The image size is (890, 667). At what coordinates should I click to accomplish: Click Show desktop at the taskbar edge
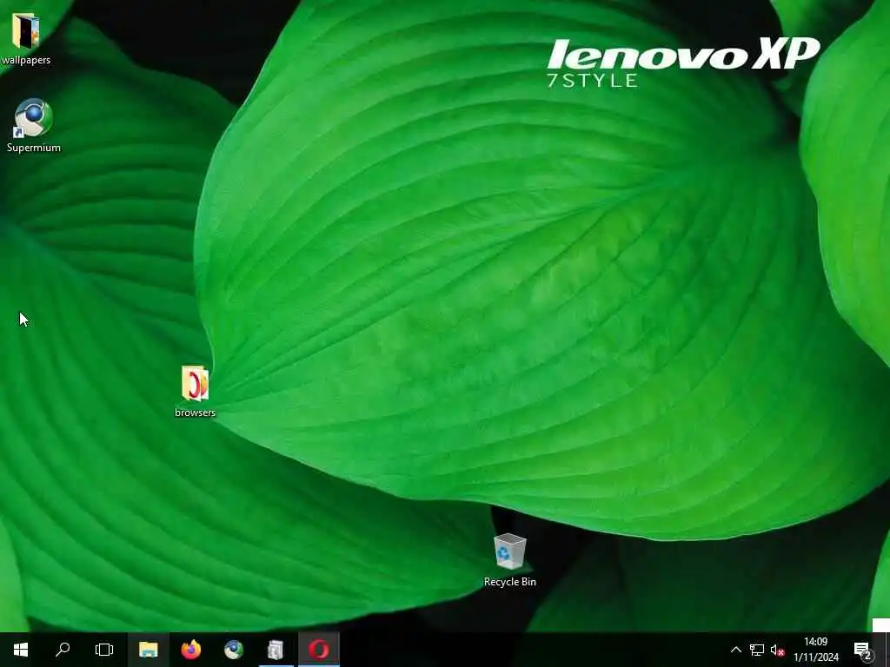coord(887,650)
